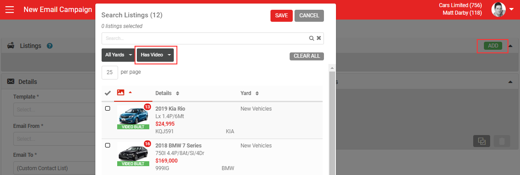Click the Lx 1.4P/6Mt variant text
The height and width of the screenshot is (175, 520).
point(169,116)
